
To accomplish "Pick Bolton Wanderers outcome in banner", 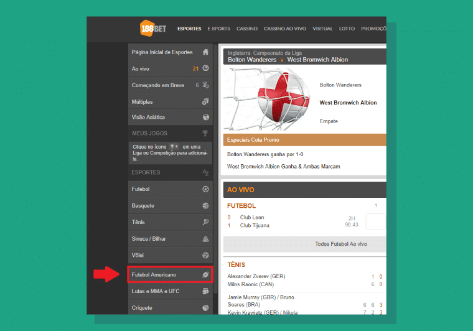I will click(x=340, y=85).
